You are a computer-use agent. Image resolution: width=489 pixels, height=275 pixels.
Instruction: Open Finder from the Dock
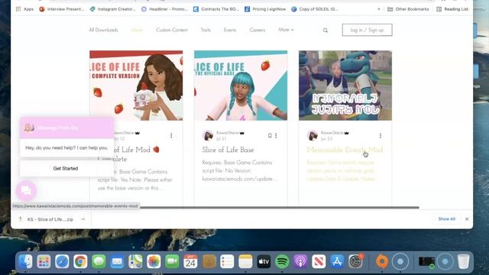pos(25,261)
